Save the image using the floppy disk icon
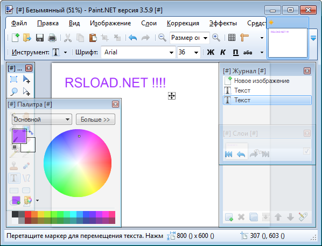The height and width of the screenshot is (246, 322). [40, 38]
